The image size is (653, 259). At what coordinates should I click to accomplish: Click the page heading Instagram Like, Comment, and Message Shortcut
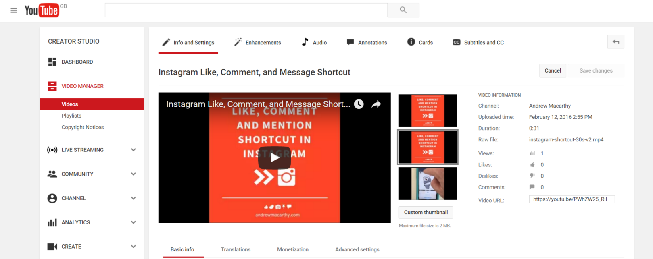tap(255, 72)
